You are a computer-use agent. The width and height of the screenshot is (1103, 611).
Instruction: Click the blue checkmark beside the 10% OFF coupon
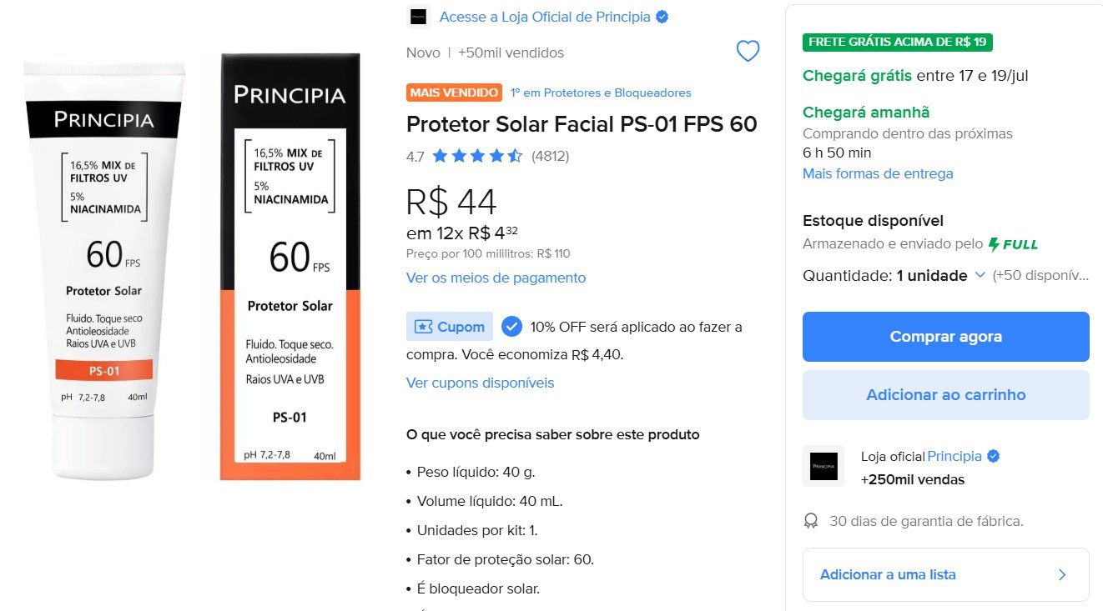click(511, 327)
